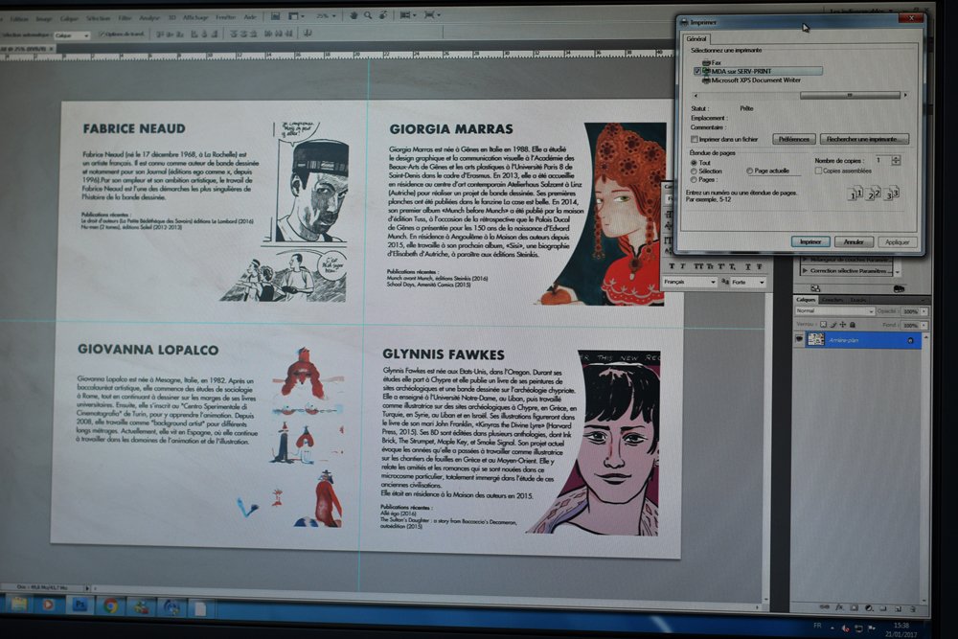Viewport: 958px width, 639px height.
Task: Open the Normal blend mode dropdown
Action: pos(832,311)
